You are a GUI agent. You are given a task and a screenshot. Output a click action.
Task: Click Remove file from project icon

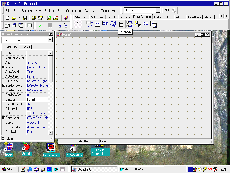[x=56, y=18]
